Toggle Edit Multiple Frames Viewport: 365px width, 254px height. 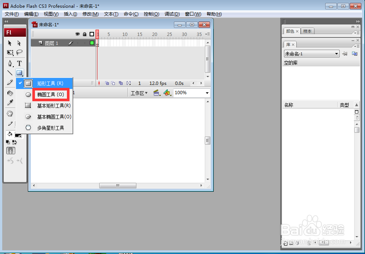point(121,83)
